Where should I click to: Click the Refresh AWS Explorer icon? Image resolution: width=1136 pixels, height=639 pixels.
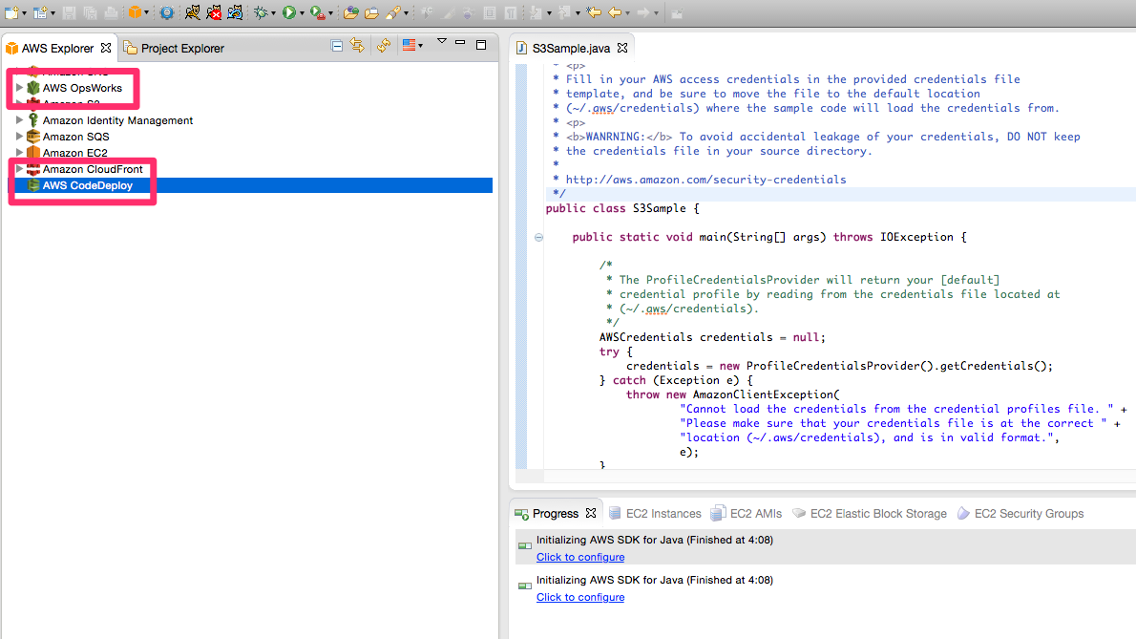pyautogui.click(x=384, y=45)
